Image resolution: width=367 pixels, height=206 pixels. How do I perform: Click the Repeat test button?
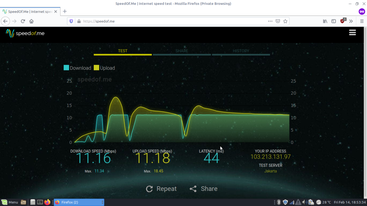(161, 189)
